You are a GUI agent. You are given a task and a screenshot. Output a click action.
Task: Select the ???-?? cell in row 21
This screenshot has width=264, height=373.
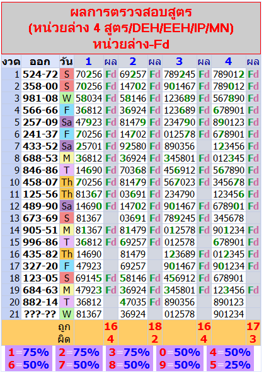[40, 314]
